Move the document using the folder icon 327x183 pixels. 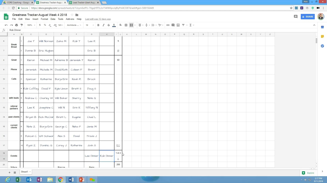tap(77, 15)
